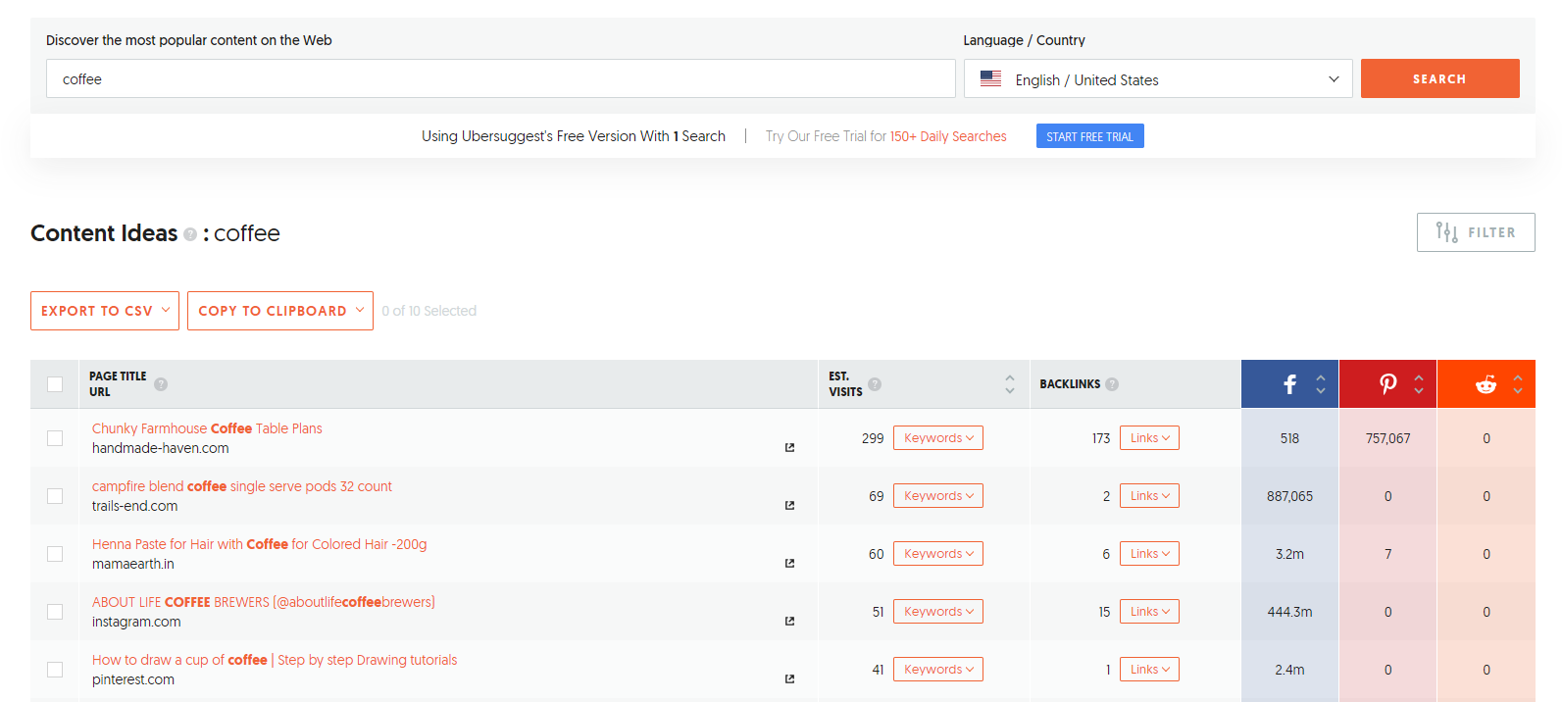Click 2.4m Facebook count cell
This screenshot has width=1562, height=702.
[x=1289, y=670]
